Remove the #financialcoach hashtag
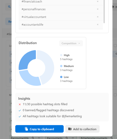 (x=98, y=2)
